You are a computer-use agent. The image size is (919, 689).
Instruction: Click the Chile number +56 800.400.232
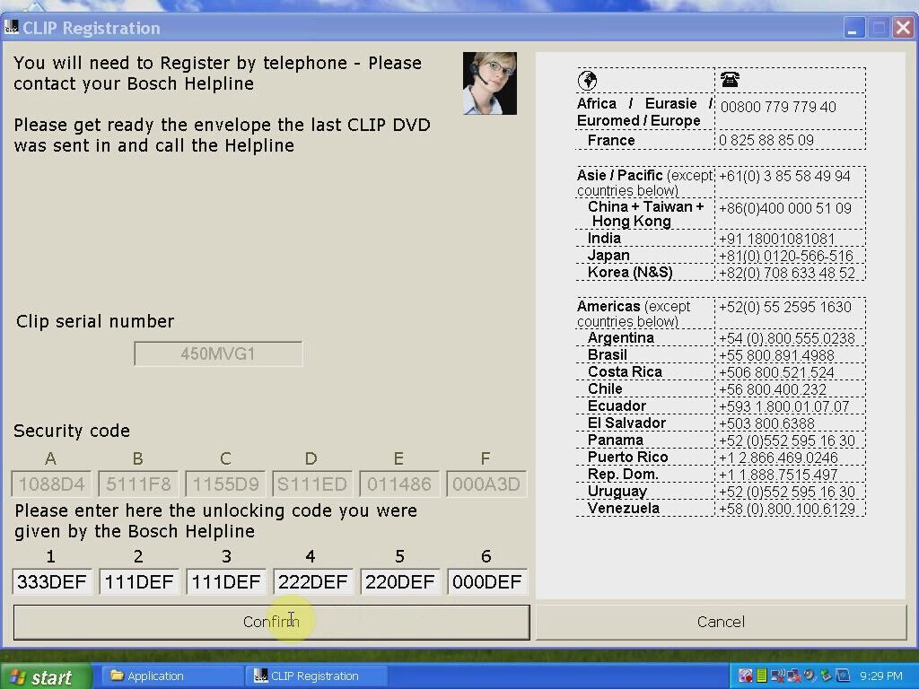pos(773,389)
